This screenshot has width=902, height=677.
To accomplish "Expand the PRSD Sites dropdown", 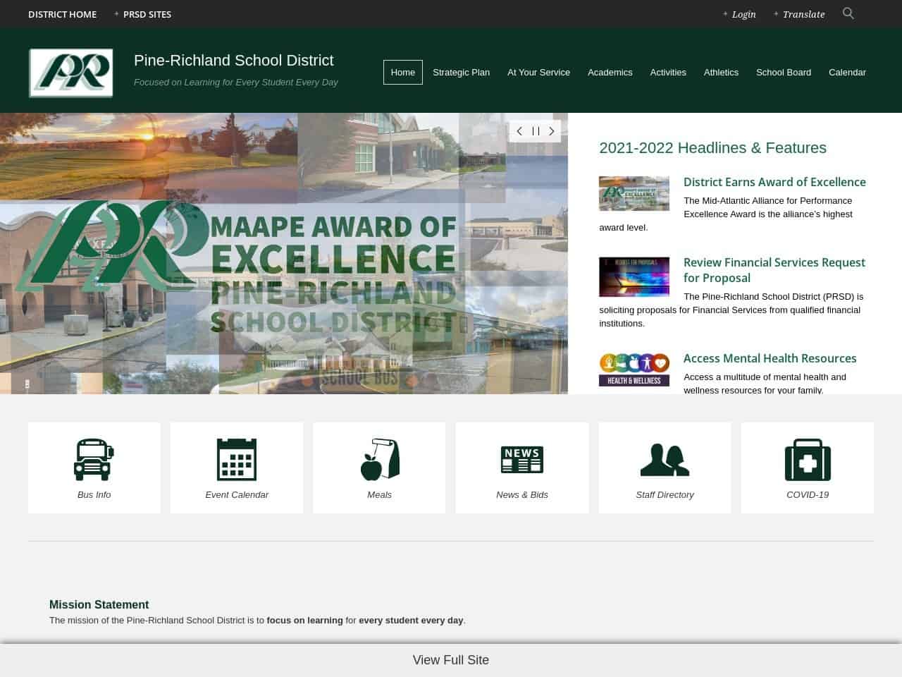I will pyautogui.click(x=147, y=14).
